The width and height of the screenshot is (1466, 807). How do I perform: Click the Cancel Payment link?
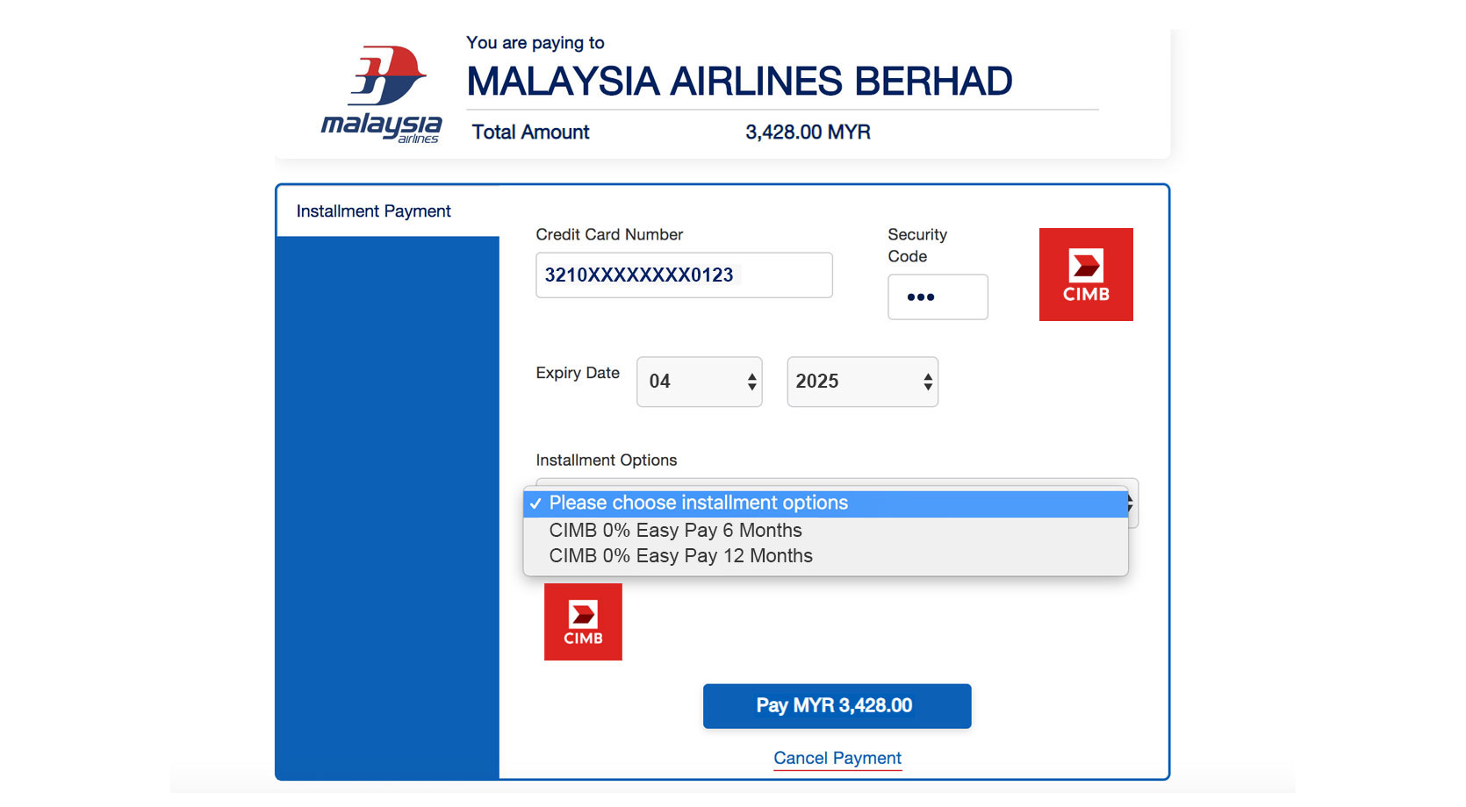click(837, 758)
